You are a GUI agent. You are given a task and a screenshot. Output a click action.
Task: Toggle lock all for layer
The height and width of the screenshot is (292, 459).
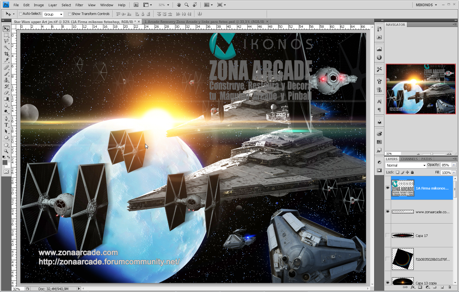tap(412, 172)
